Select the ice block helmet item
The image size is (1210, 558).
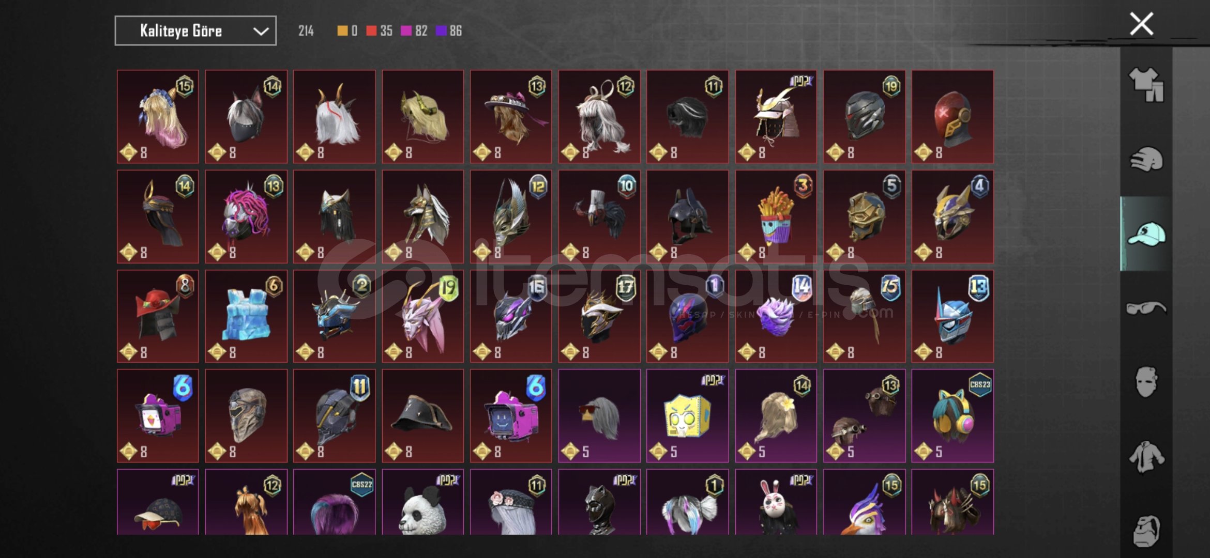246,316
